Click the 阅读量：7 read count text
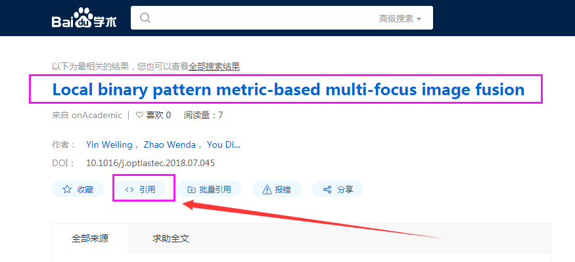 (204, 115)
